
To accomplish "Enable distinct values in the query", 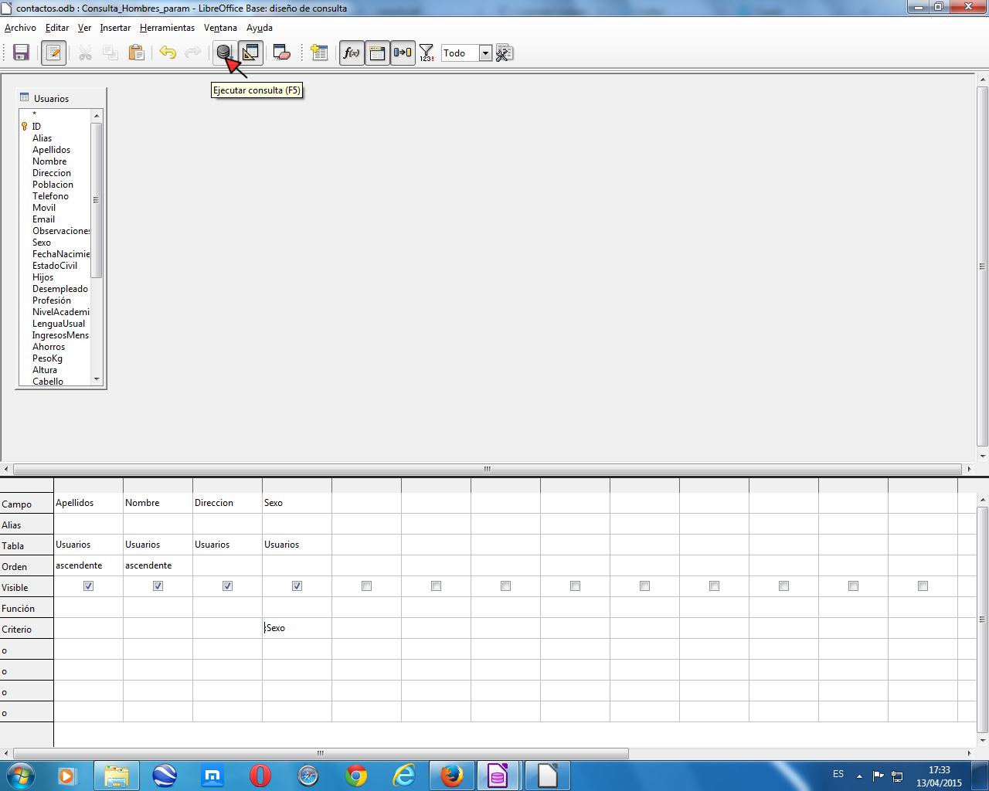I will tap(426, 53).
